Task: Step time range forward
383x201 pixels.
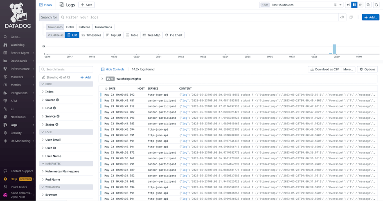Action: (360, 5)
